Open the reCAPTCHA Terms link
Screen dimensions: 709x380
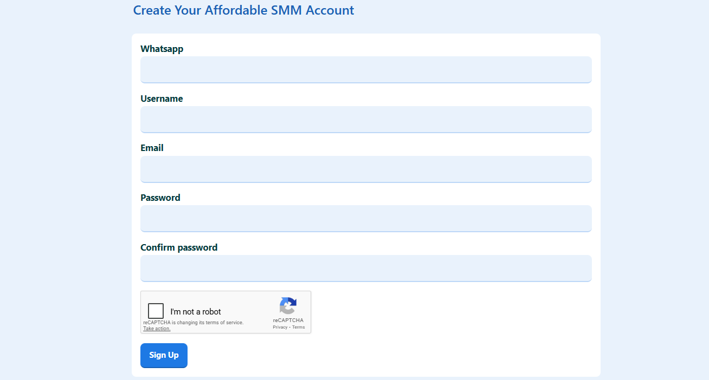(298, 327)
